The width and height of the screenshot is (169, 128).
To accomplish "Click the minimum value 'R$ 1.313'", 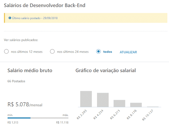I will coord(13,122).
